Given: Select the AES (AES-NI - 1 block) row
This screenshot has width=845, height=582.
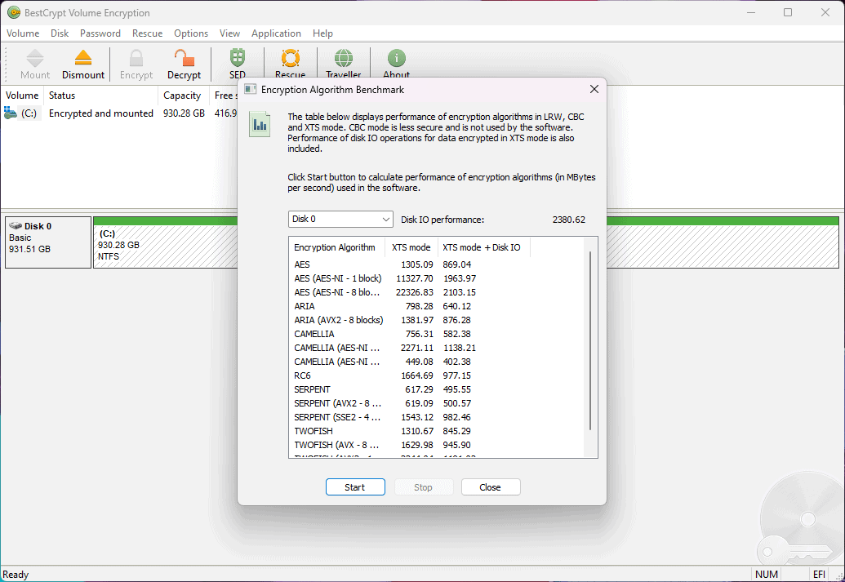Looking at the screenshot, I should (437, 278).
